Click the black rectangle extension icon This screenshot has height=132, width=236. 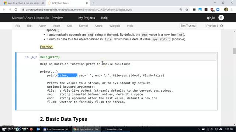click(194, 10)
